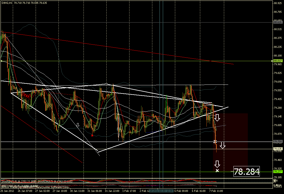Screen dimensions: 284x194
Task: Click the green 80.017 price tag
Action: 278,61
